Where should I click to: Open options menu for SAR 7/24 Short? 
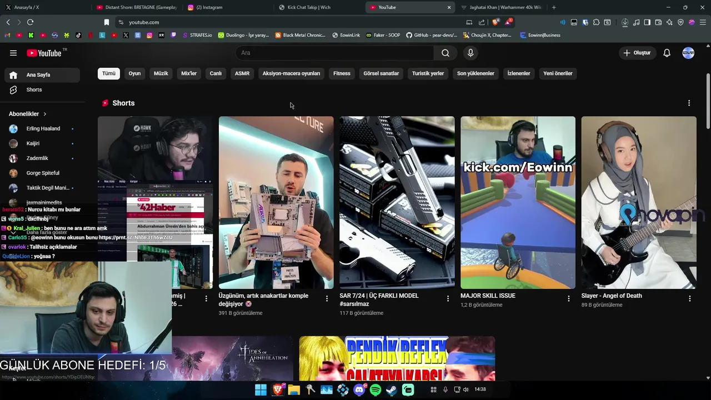click(x=448, y=299)
